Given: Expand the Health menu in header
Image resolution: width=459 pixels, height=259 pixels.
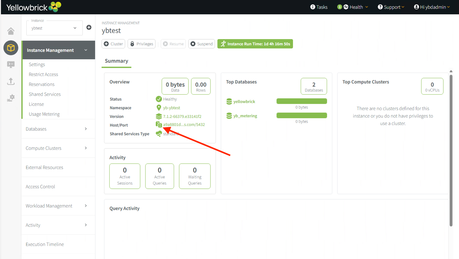Looking at the screenshot, I should [353, 7].
